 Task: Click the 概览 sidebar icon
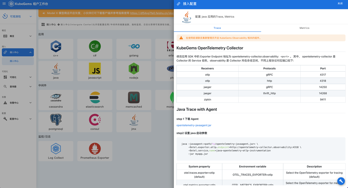5,36
